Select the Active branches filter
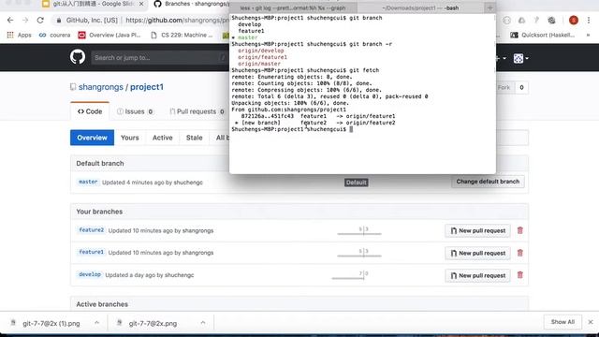Viewport: 599px width, 337px height. point(162,138)
